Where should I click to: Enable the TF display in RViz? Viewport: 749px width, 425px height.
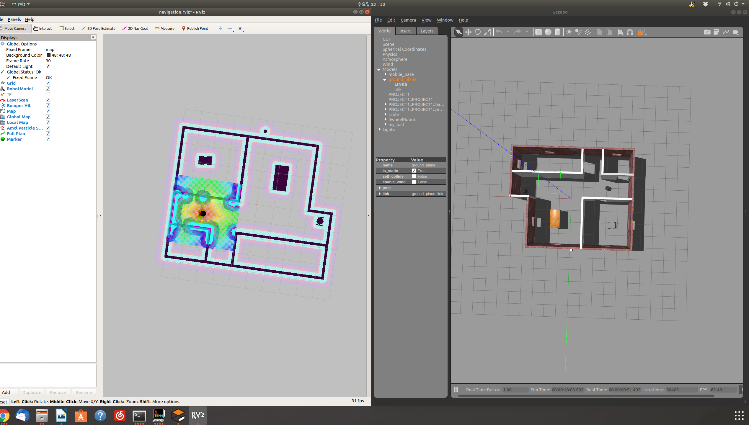point(48,94)
